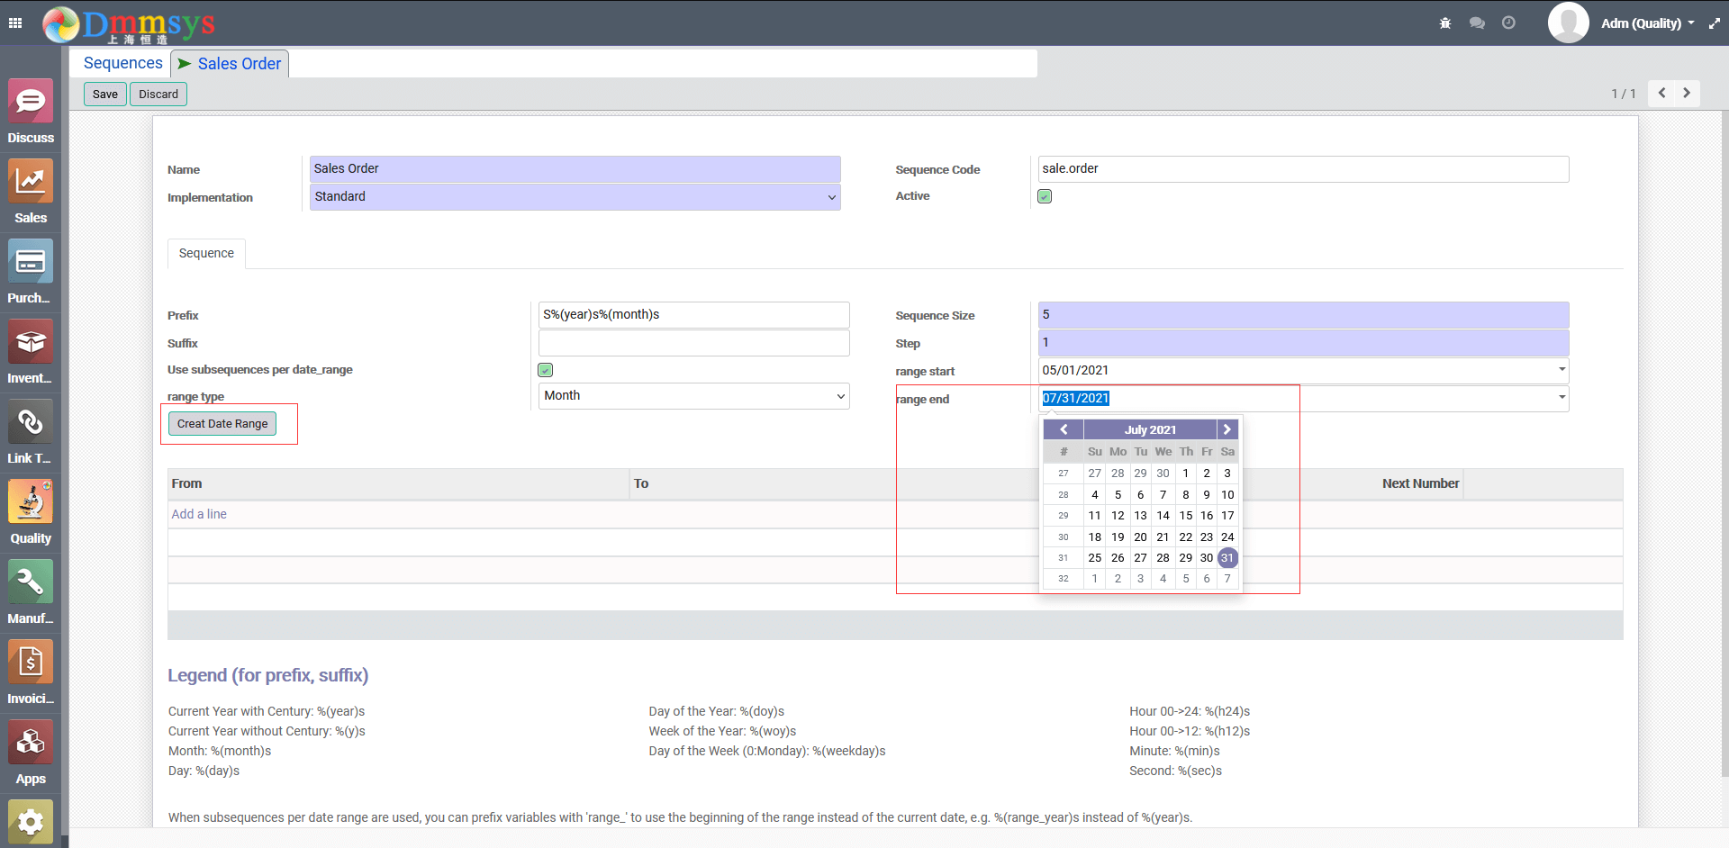This screenshot has width=1729, height=848.
Task: Edit the Prefix field
Action: click(694, 315)
